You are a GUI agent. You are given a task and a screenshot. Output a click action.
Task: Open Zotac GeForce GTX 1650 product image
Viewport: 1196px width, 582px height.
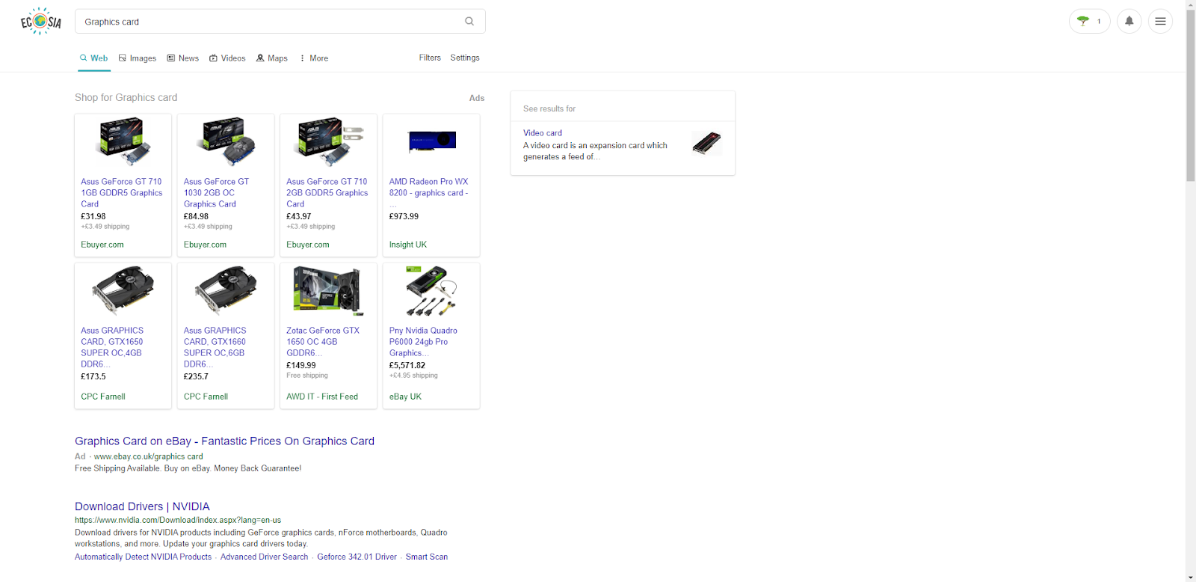(328, 291)
